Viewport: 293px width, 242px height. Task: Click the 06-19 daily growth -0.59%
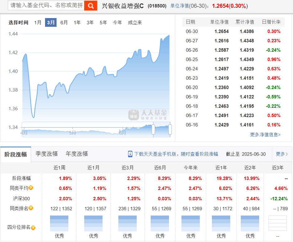pyautogui.click(x=273, y=97)
